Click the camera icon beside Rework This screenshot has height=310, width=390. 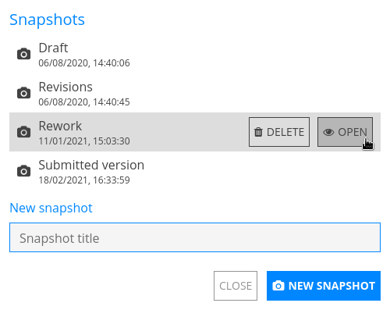(x=23, y=132)
